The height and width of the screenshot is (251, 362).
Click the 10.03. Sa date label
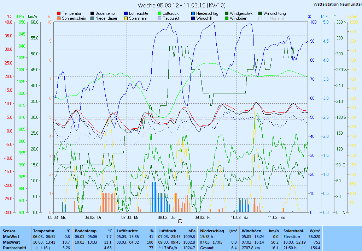pos(240,217)
